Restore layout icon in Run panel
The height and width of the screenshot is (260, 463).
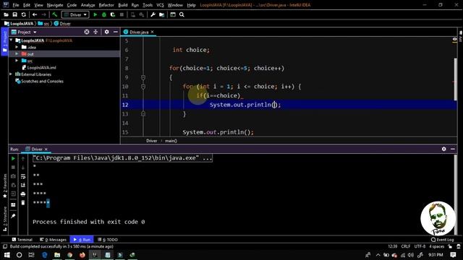pos(13,204)
